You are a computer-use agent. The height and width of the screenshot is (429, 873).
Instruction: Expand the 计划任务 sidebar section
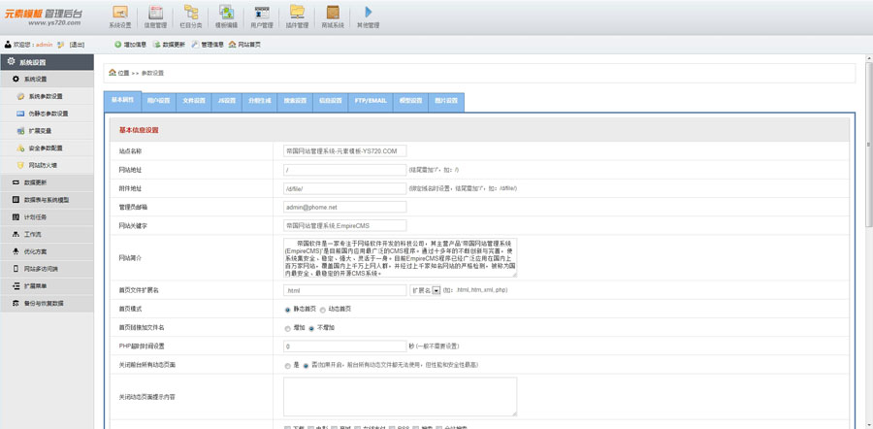click(47, 217)
